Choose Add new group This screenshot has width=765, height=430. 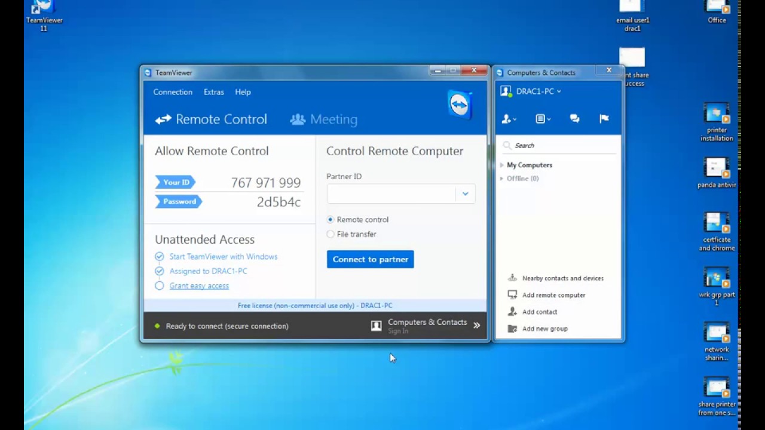pyautogui.click(x=545, y=328)
